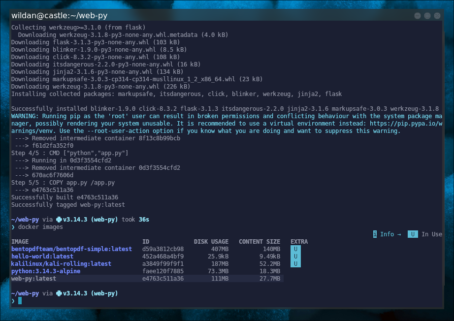
Task: Minimize the terminal window
Action: tap(418, 15)
